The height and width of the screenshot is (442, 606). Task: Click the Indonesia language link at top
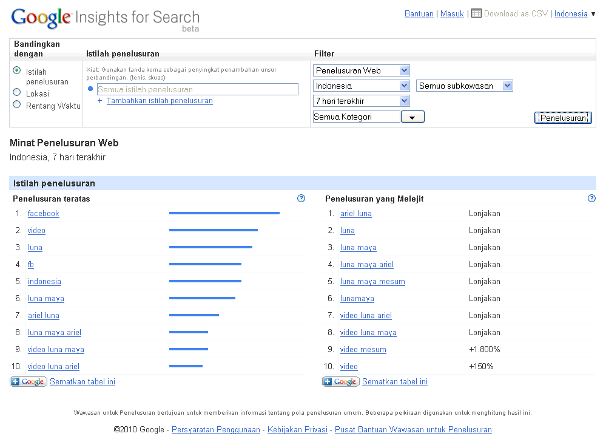tap(571, 14)
